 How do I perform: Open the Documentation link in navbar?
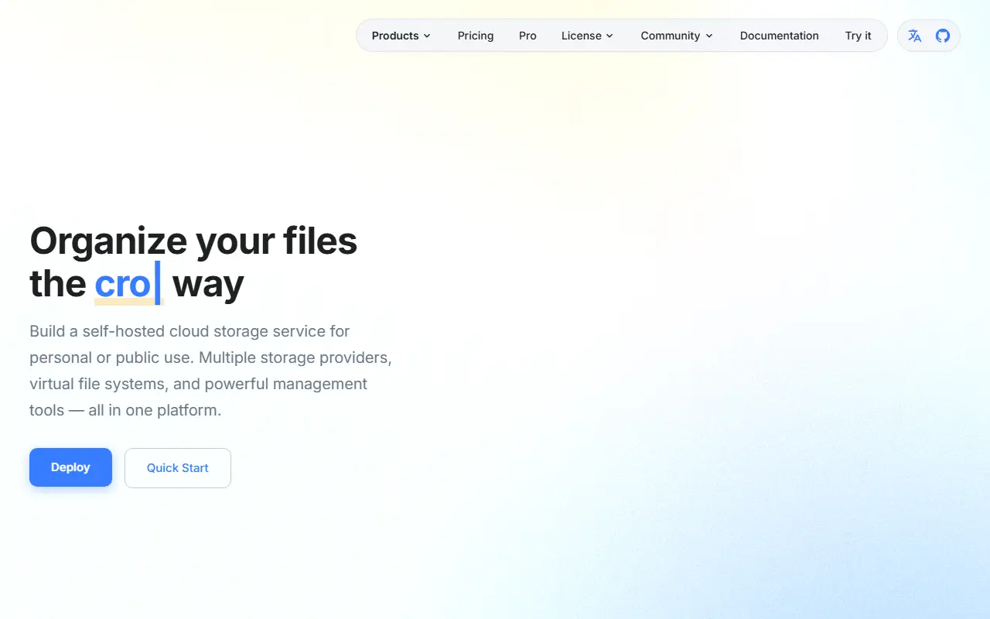(779, 36)
